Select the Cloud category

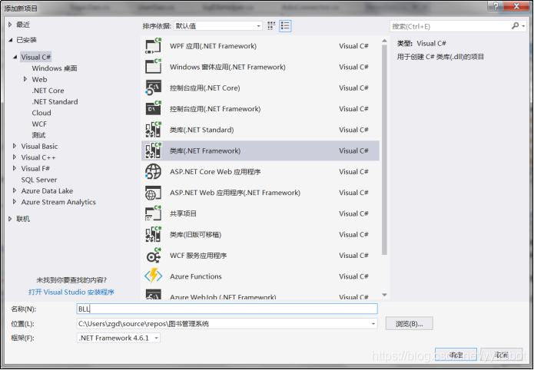coord(41,113)
